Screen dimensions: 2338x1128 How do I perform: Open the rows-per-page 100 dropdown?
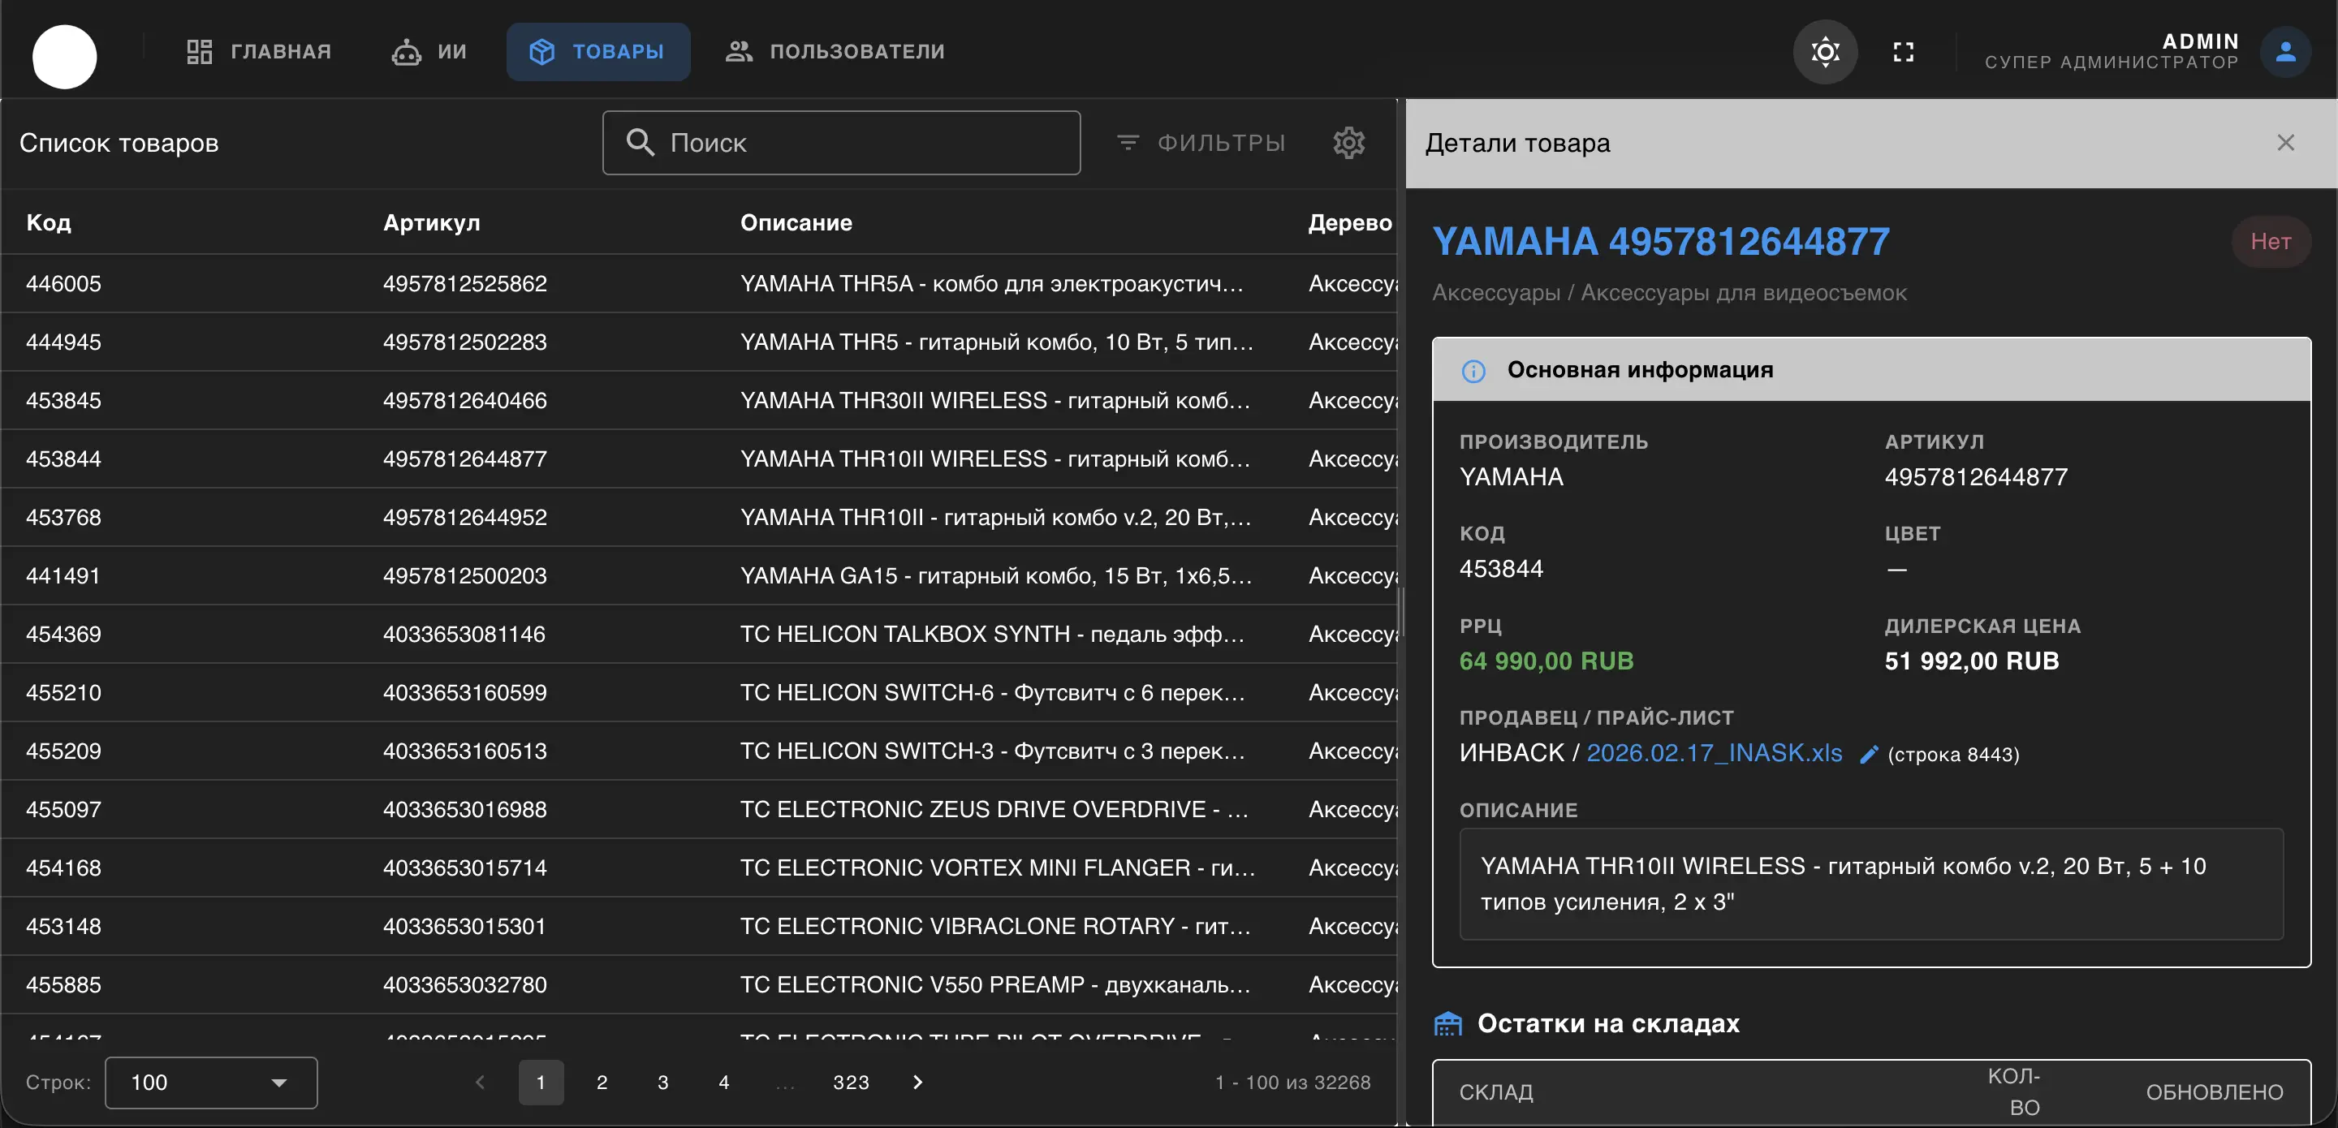tap(210, 1082)
